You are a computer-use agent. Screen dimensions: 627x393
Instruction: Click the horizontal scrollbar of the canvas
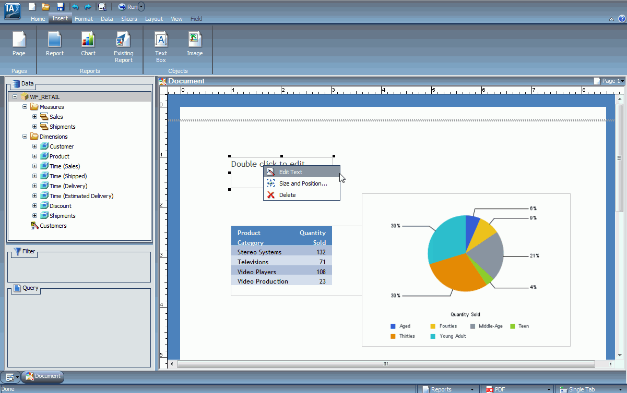point(386,364)
